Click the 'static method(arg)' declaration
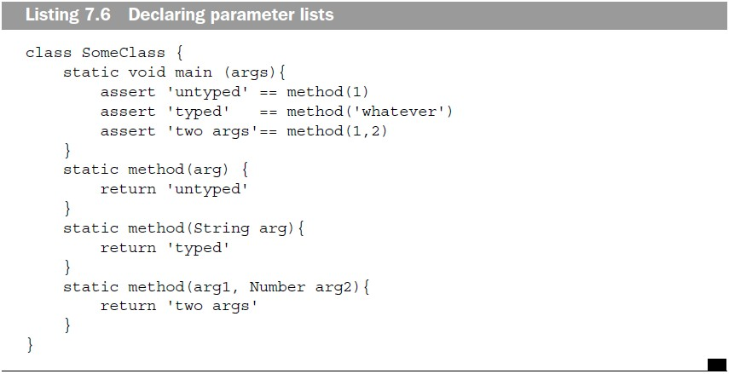Image resolution: width=729 pixels, height=374 pixels. click(156, 170)
